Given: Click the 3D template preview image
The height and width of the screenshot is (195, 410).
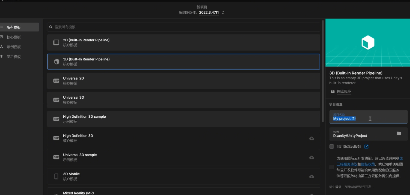Looking at the screenshot, I should (368, 42).
